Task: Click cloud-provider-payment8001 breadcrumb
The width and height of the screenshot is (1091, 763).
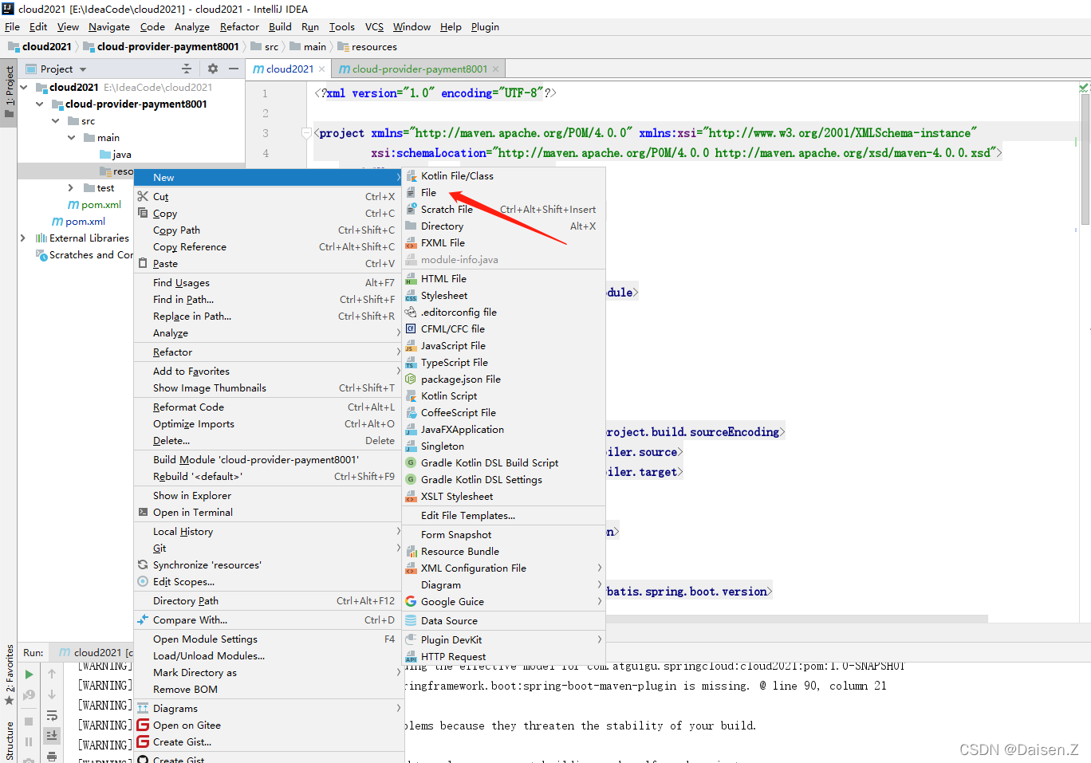Action: point(160,47)
